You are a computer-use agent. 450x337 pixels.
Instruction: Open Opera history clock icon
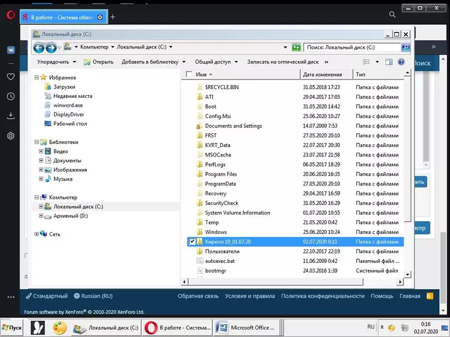click(x=11, y=96)
